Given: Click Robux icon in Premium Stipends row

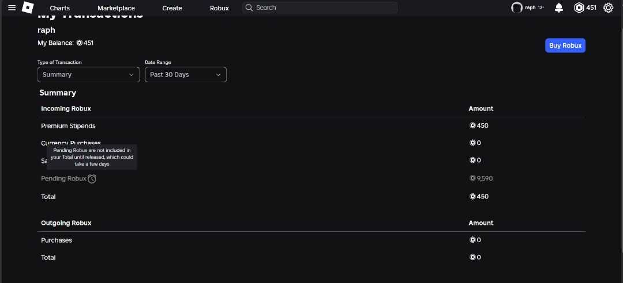Looking at the screenshot, I should [x=472, y=125].
